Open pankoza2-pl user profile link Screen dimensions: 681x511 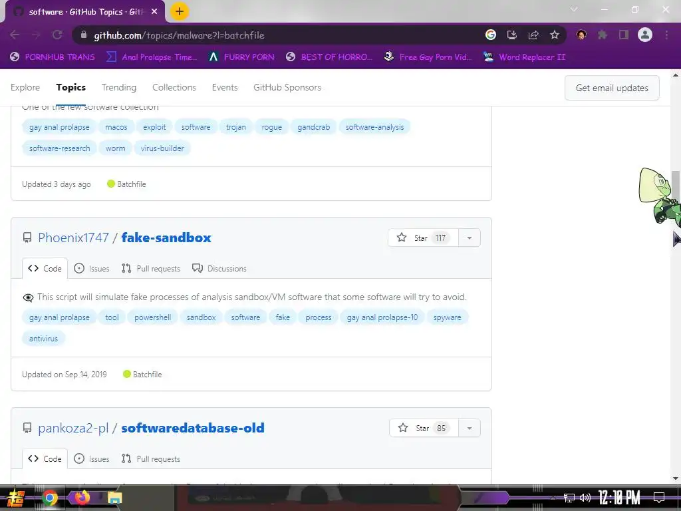(x=73, y=428)
